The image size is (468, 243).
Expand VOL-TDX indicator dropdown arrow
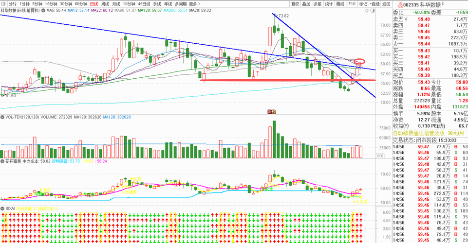[2, 117]
